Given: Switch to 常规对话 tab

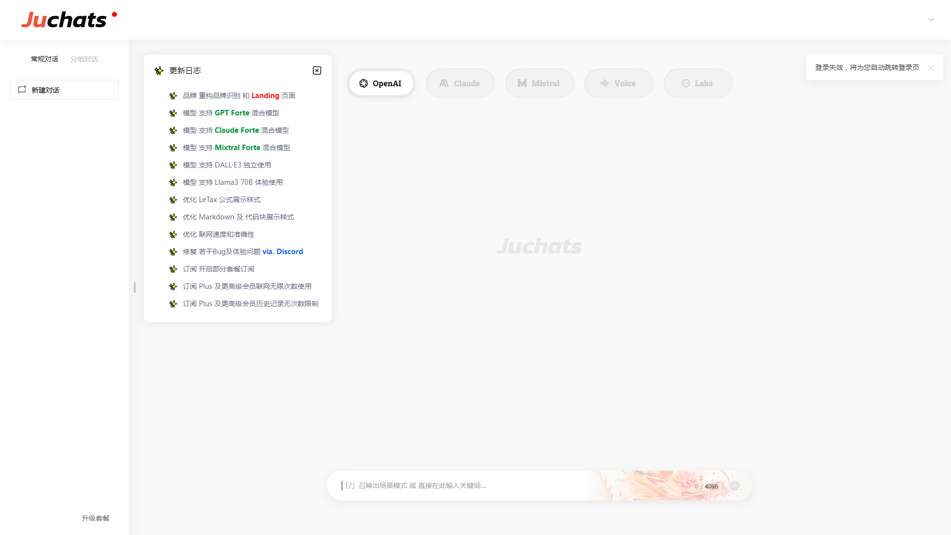Looking at the screenshot, I should (x=45, y=59).
